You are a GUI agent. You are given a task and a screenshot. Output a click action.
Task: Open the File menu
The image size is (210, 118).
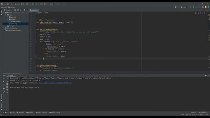5,4
